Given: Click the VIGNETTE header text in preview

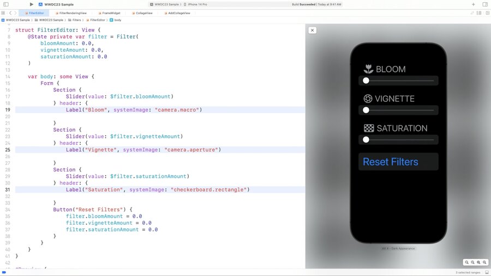Looking at the screenshot, I should [x=394, y=99].
